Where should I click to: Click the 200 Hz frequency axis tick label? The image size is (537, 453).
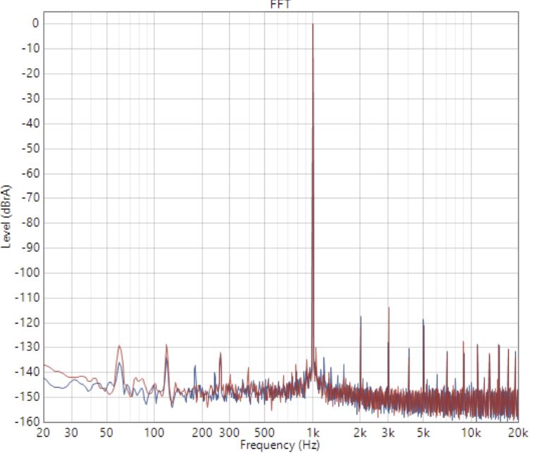[202, 433]
